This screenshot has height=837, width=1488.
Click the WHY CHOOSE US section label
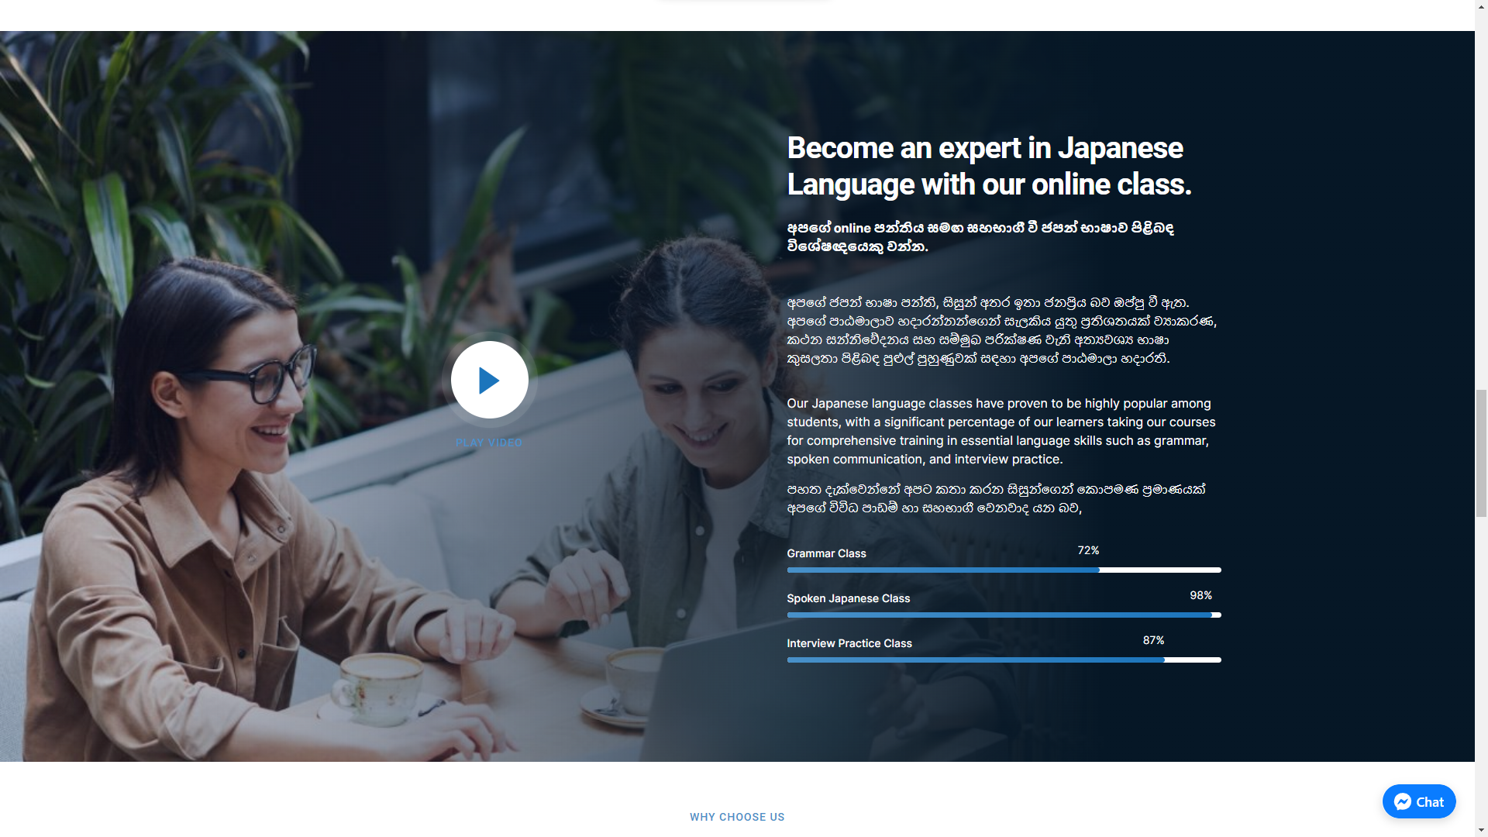[x=736, y=817]
